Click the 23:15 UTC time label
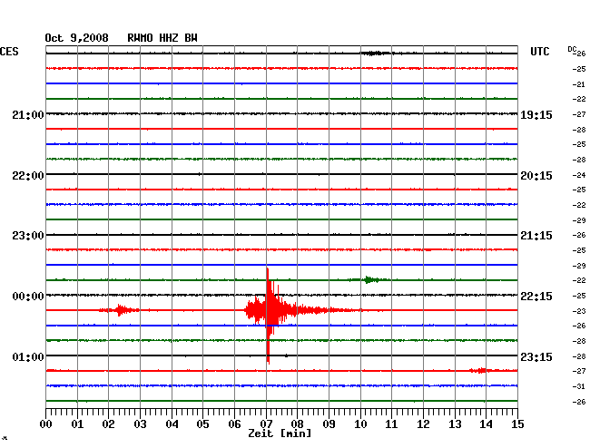This screenshot has height=448, width=590. (536, 356)
